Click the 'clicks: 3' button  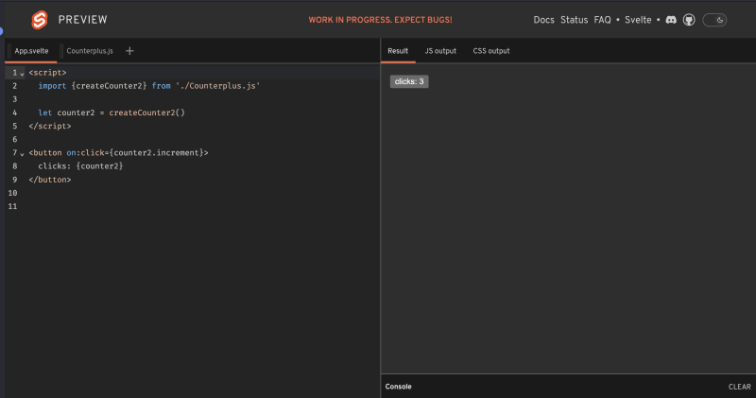[409, 81]
